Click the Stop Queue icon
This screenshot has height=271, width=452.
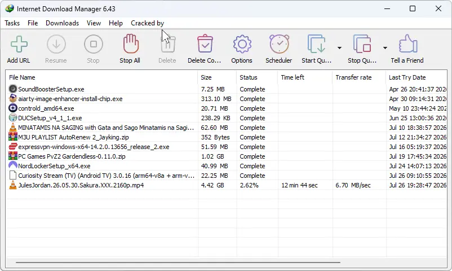tap(362, 44)
